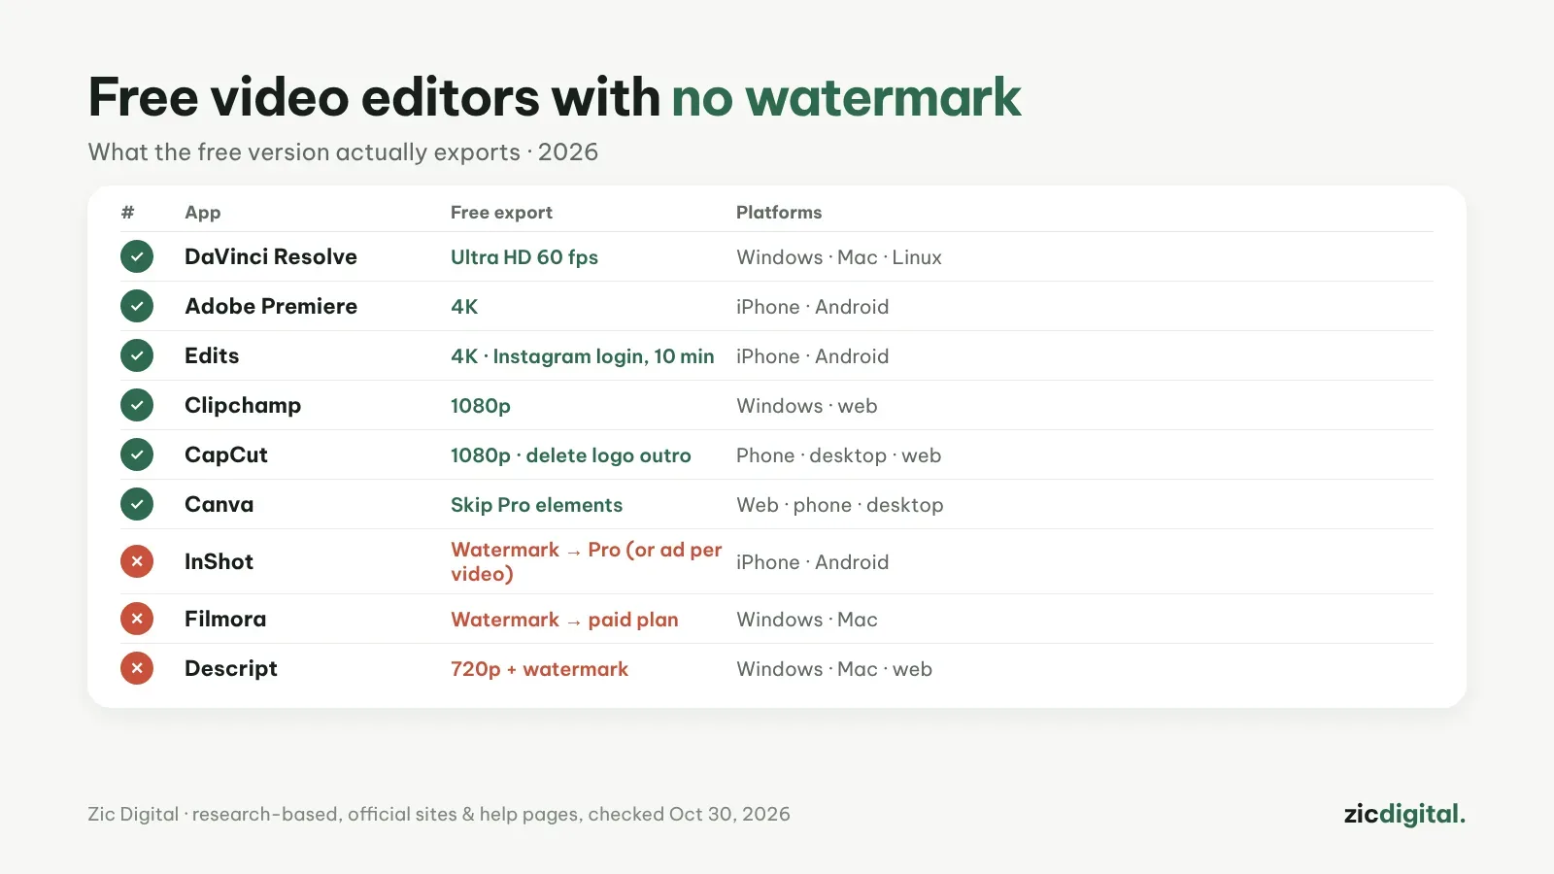
Task: Click the green check icon beside CapCut
Action: point(137,454)
